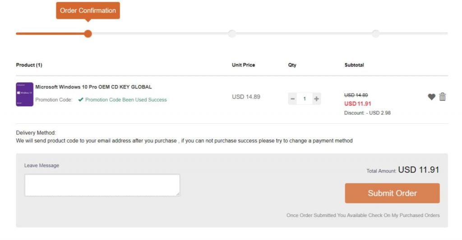Add product to wishlist with heart icon
This screenshot has width=462, height=240.
click(x=431, y=97)
